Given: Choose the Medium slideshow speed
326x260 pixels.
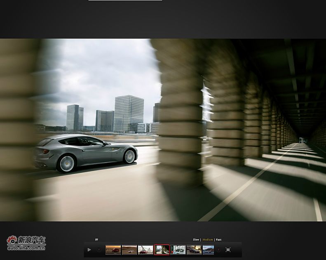Looking at the screenshot, I should click(x=208, y=239).
